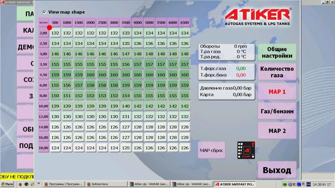Viewport: 335px width, 188px height.
Task: Click the third quick launch icon before the chevron
Action: click(x=32, y=184)
